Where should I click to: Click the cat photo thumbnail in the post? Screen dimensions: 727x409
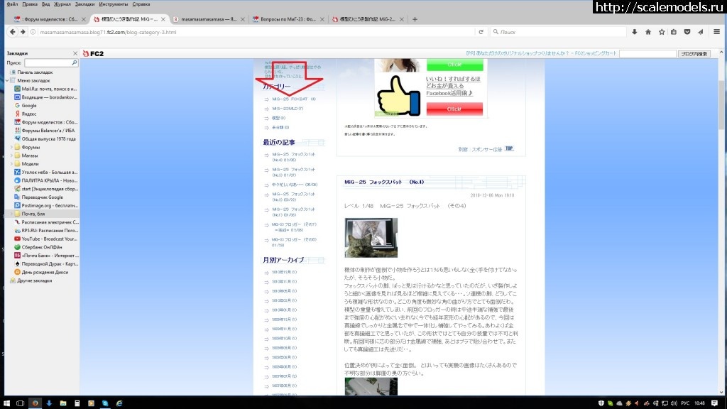371,238
